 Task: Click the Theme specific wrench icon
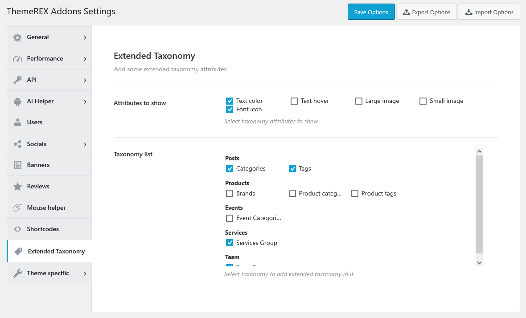point(17,273)
